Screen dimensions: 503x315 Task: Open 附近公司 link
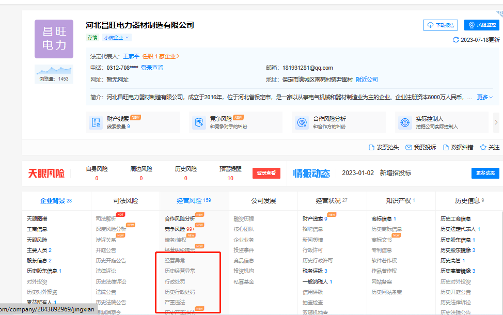click(367, 80)
